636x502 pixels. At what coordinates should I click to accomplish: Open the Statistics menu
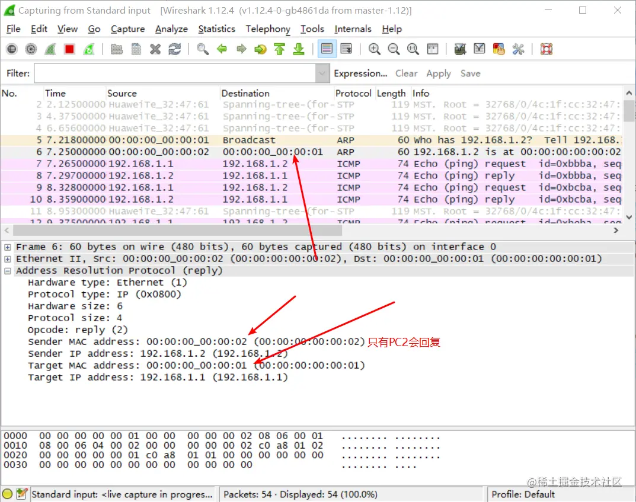pyautogui.click(x=216, y=29)
